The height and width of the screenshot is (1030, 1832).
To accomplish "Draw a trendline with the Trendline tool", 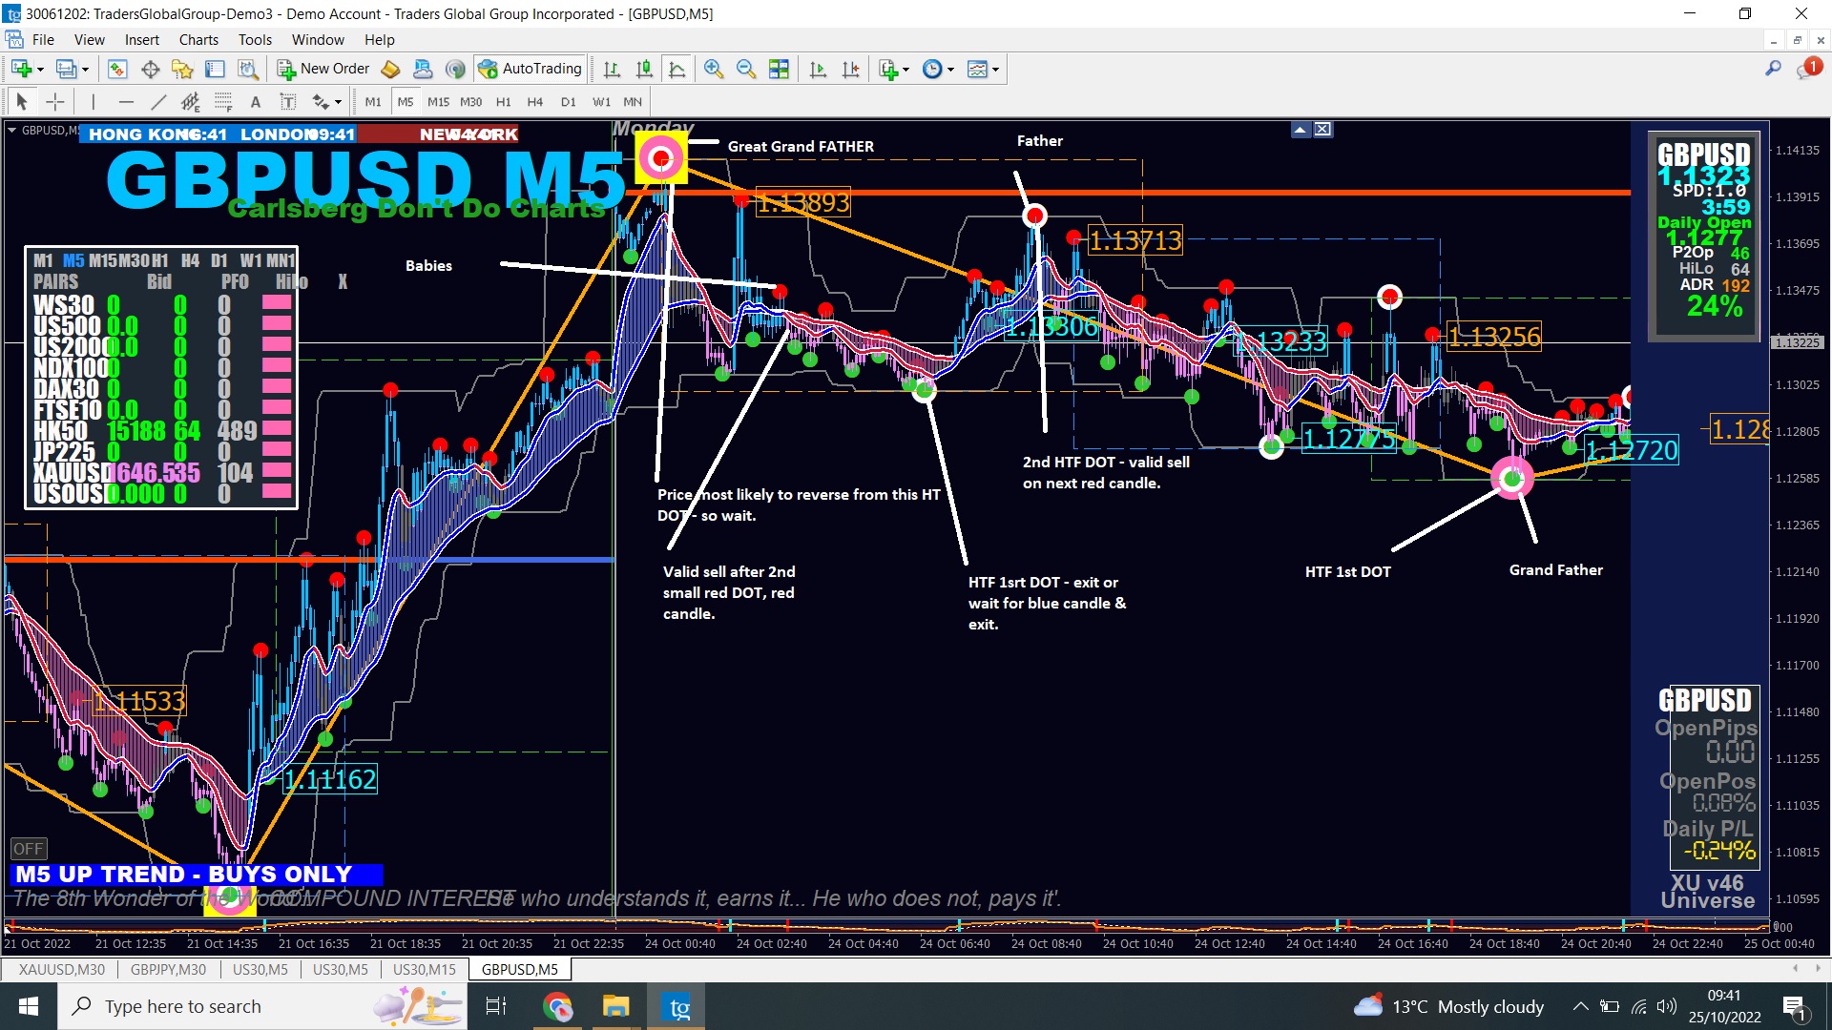I will [158, 102].
